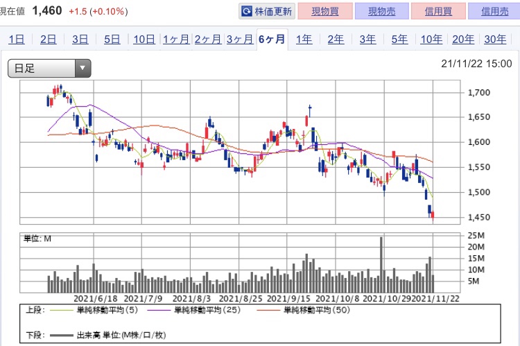Viewport: 520px width, 346px height.
Task: Switch to the 10年 chart tab
Action: click(x=431, y=40)
